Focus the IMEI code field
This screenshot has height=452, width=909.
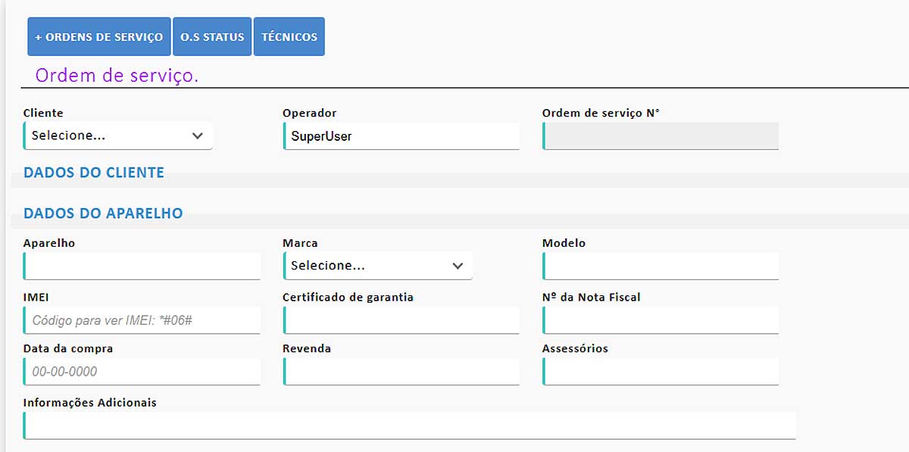142,320
